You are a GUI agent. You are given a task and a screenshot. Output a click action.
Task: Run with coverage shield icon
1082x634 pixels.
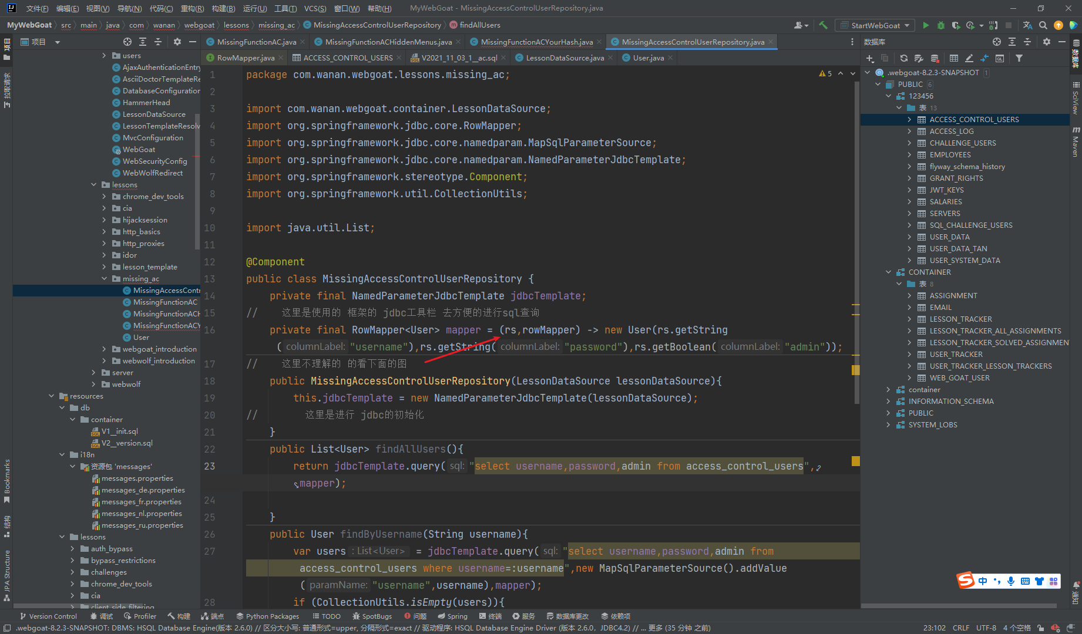(x=955, y=25)
